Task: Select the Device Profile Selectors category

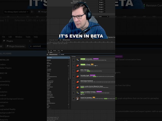Action: point(58,103)
